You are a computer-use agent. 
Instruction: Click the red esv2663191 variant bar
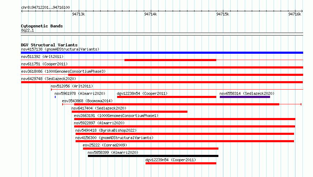185,119
